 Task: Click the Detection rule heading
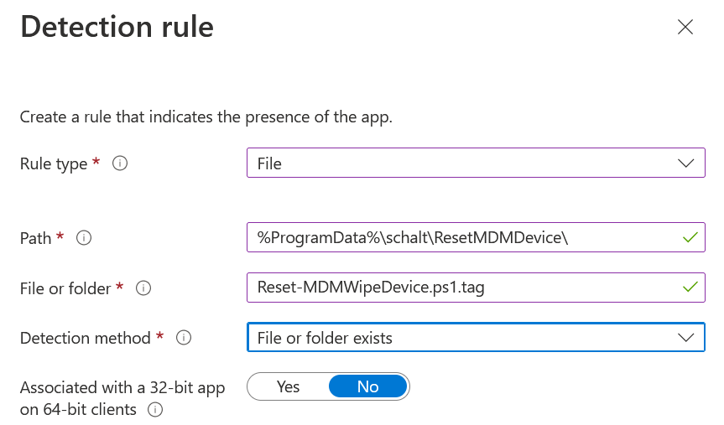117,27
